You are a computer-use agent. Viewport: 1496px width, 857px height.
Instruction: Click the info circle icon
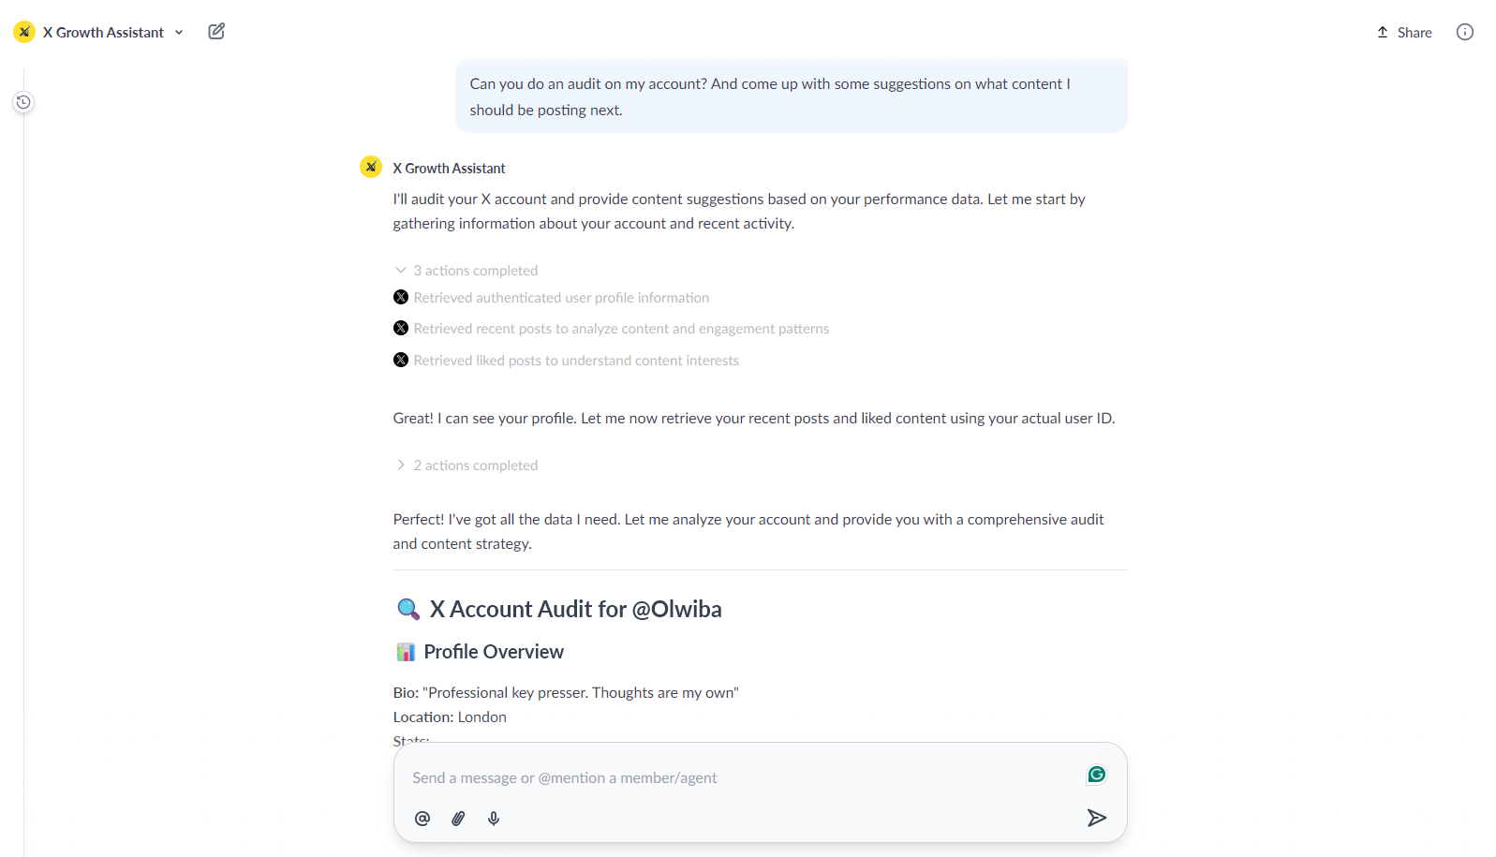1464,32
